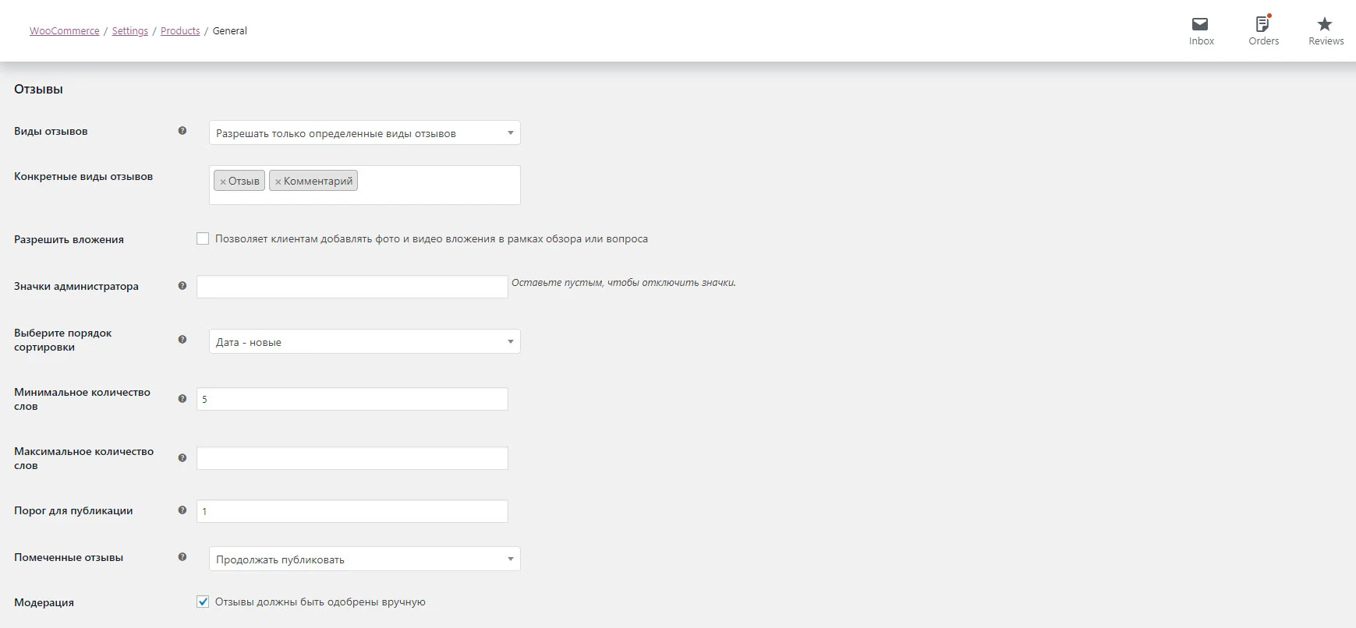The height and width of the screenshot is (628, 1356).
Task: Click the Оставьте пустым hint text
Action: (624, 283)
